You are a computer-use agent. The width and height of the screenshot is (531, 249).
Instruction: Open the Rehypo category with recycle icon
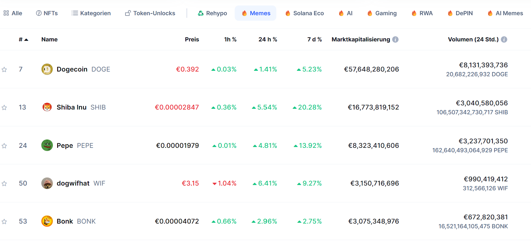[212, 13]
